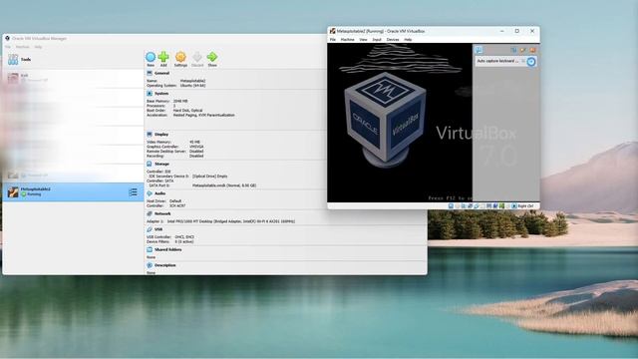Click network indicator in VM status bar
The width and height of the screenshot is (638, 359).
click(x=471, y=206)
